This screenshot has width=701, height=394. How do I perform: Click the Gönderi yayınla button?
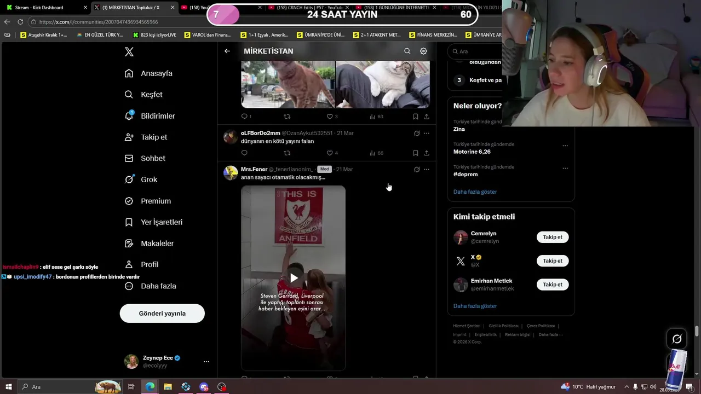(x=162, y=314)
